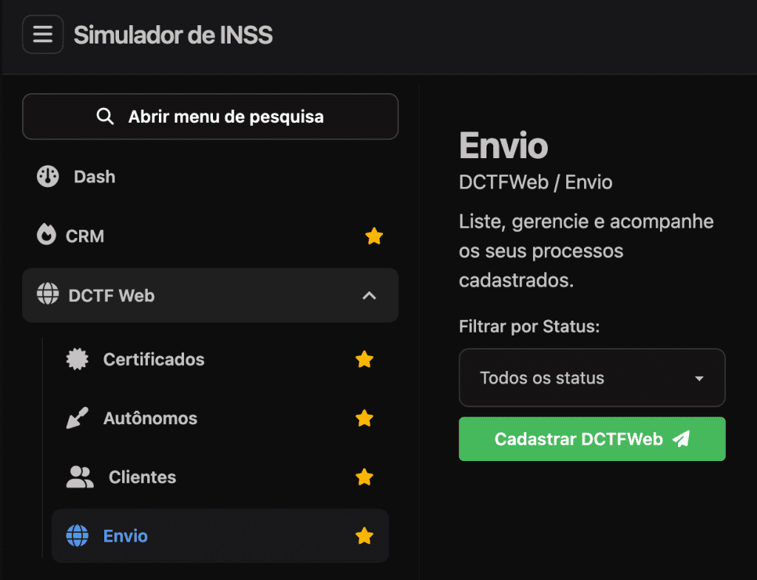Click the search magnifier icon

pos(105,116)
